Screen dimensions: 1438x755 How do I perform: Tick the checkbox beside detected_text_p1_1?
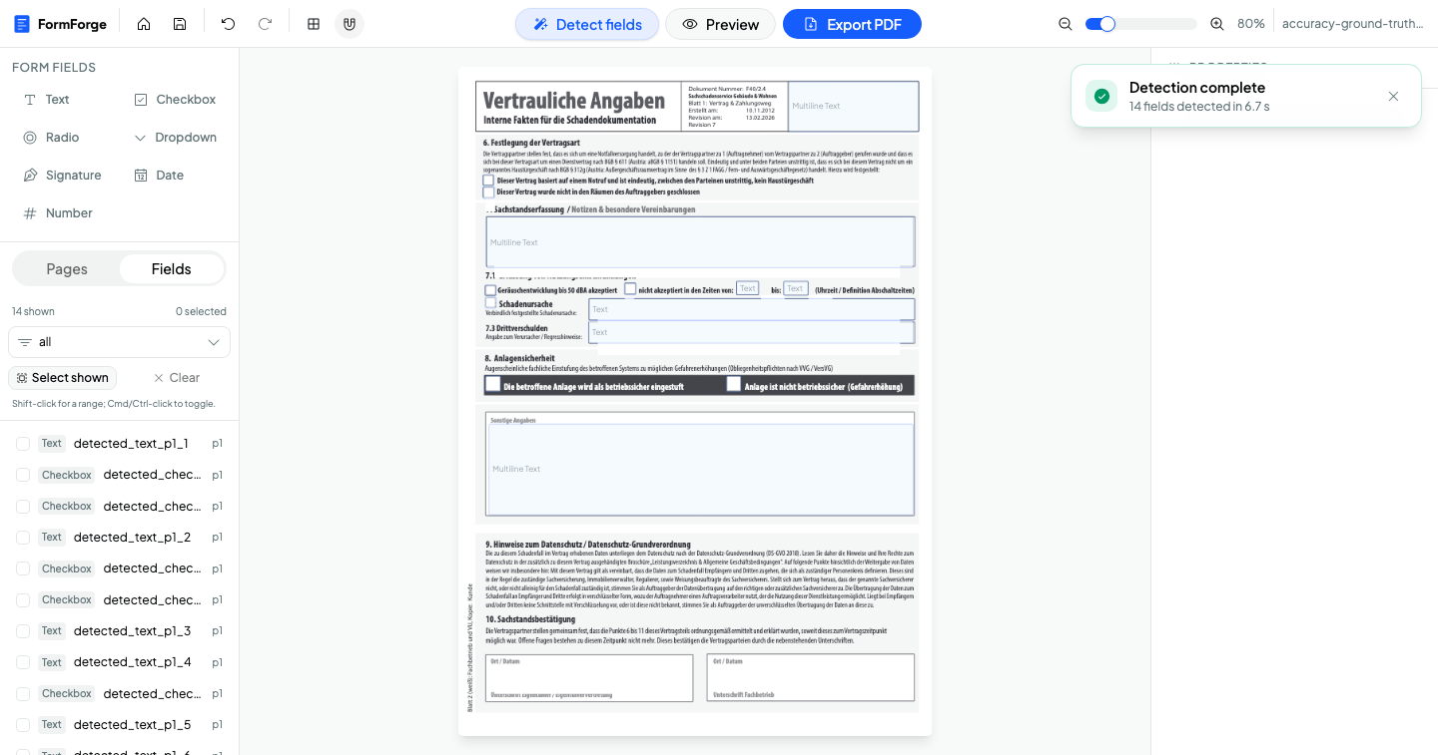click(23, 444)
